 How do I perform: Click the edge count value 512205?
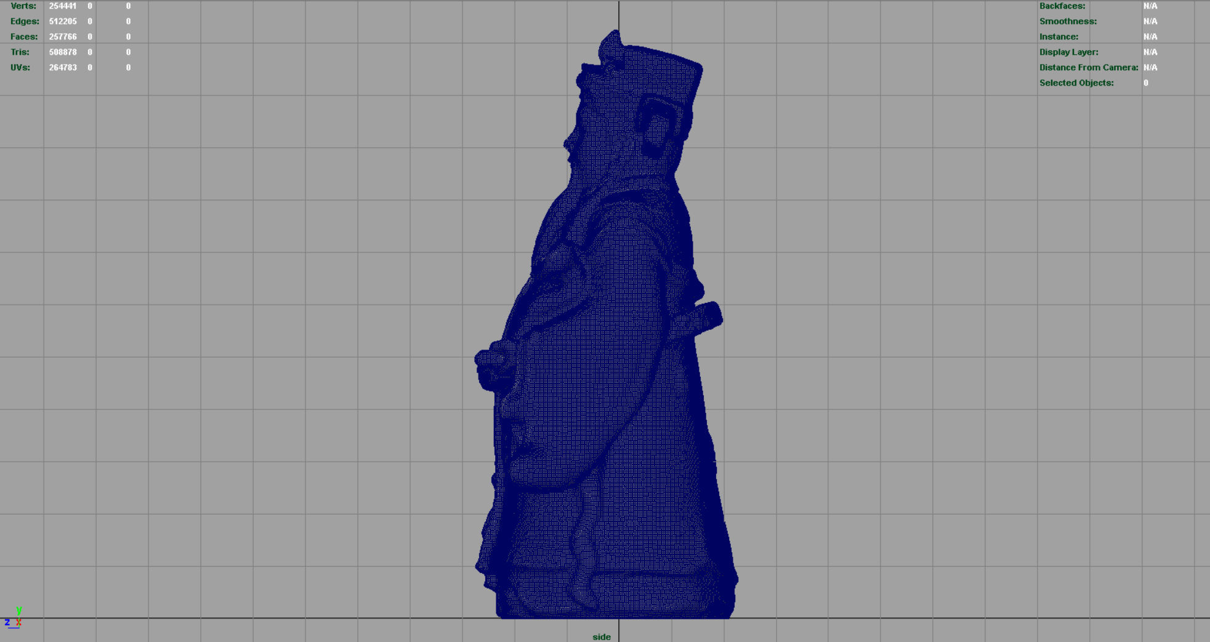pos(63,22)
